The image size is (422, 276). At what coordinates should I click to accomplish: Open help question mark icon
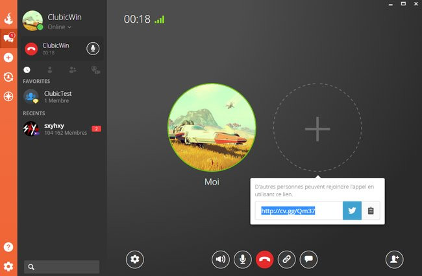[x=8, y=247]
